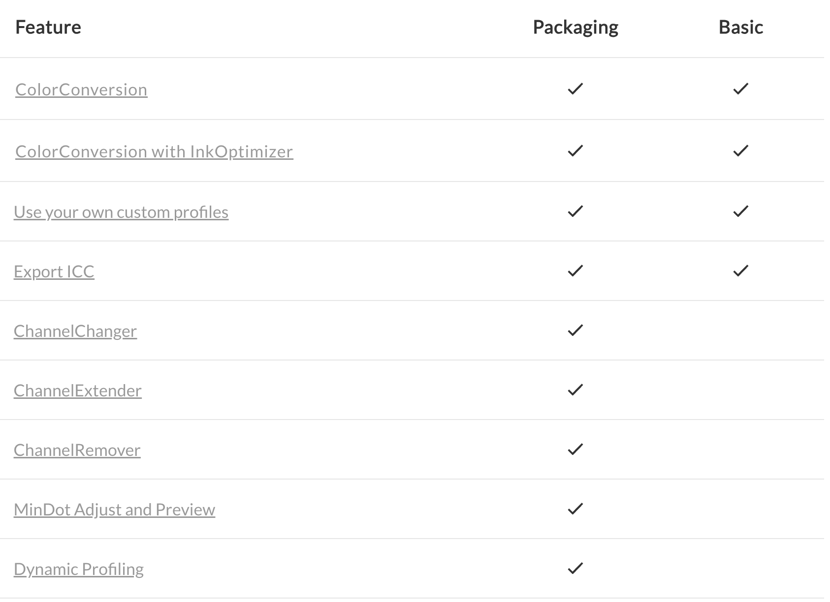Click Basic checkmark for ColorConversion row
This screenshot has width=830, height=602.
click(x=741, y=89)
